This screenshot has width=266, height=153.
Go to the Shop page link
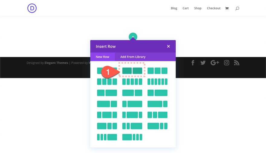198,8
